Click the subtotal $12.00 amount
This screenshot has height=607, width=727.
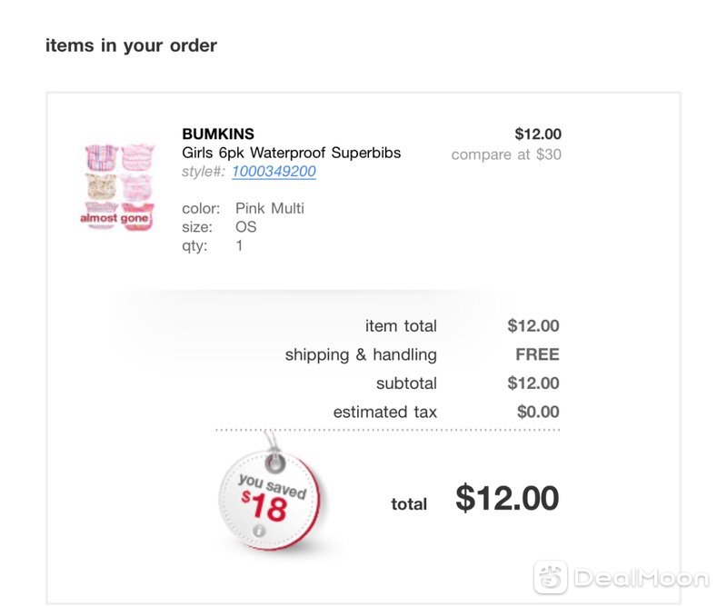point(533,383)
